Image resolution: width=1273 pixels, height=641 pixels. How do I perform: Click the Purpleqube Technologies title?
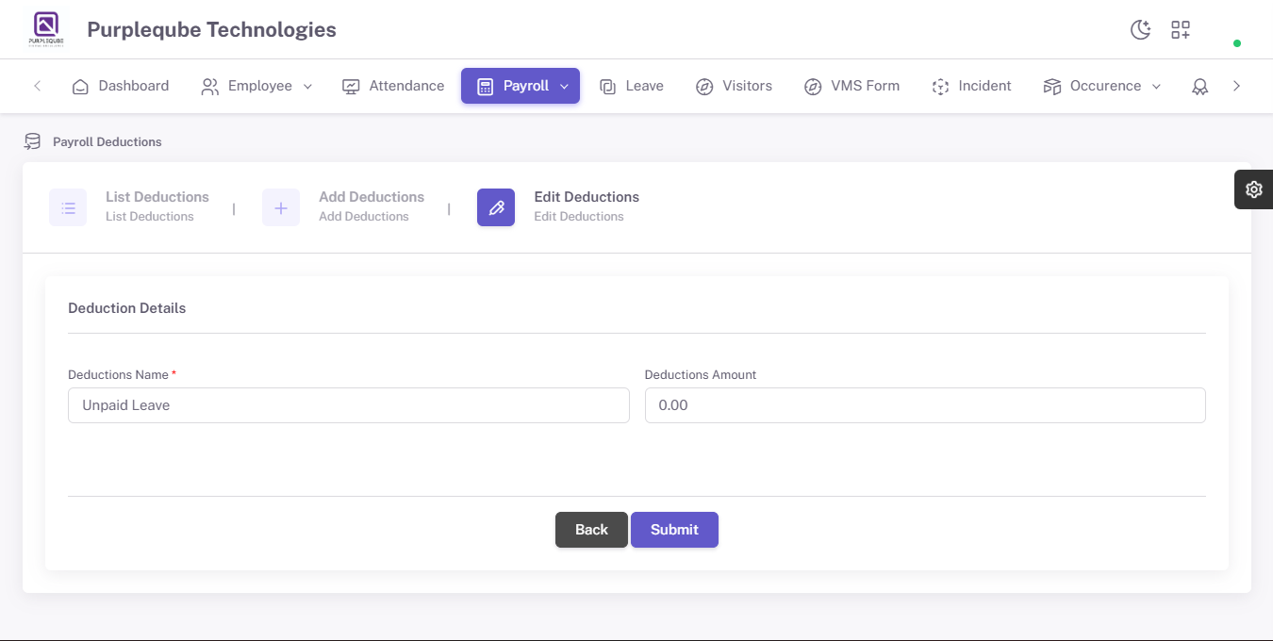coord(212,30)
